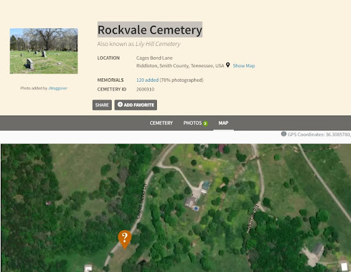Open the 120 added memorials link
351x272 pixels.
click(147, 80)
